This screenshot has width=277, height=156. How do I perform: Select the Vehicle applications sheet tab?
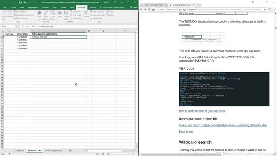pos(54,150)
